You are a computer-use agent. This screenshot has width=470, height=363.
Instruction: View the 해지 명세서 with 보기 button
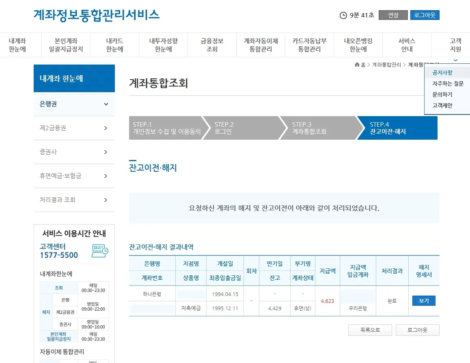(x=424, y=300)
